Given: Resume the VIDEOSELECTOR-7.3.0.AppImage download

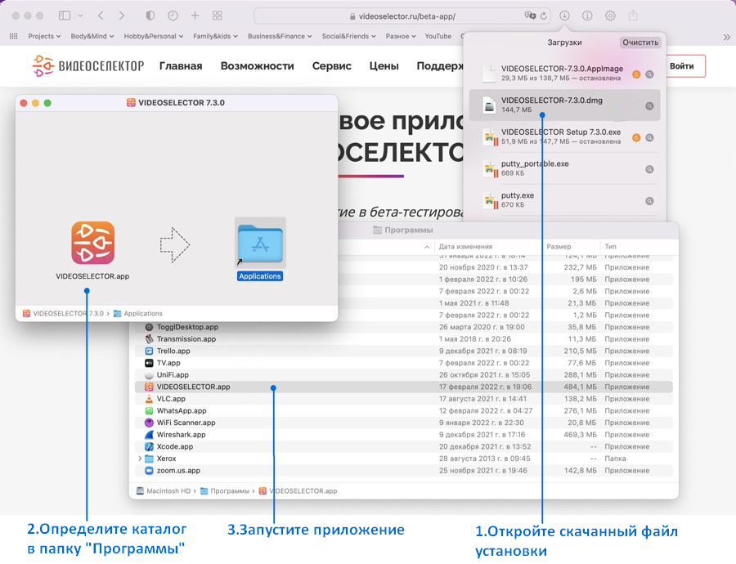Looking at the screenshot, I should coord(636,74).
